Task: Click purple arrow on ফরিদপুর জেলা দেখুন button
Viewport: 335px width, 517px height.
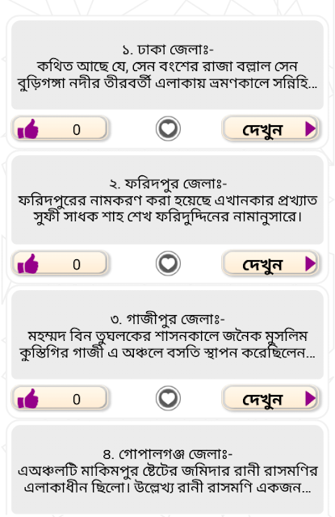Action: [x=310, y=263]
